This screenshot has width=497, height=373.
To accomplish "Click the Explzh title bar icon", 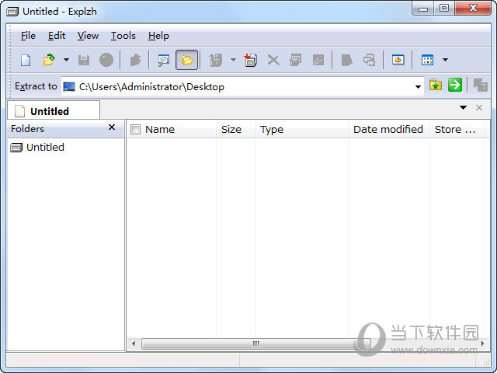I will tap(12, 12).
